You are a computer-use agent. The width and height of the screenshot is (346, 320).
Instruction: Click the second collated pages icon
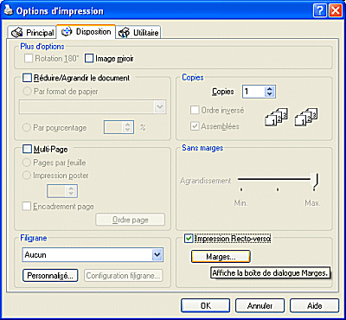point(306,117)
